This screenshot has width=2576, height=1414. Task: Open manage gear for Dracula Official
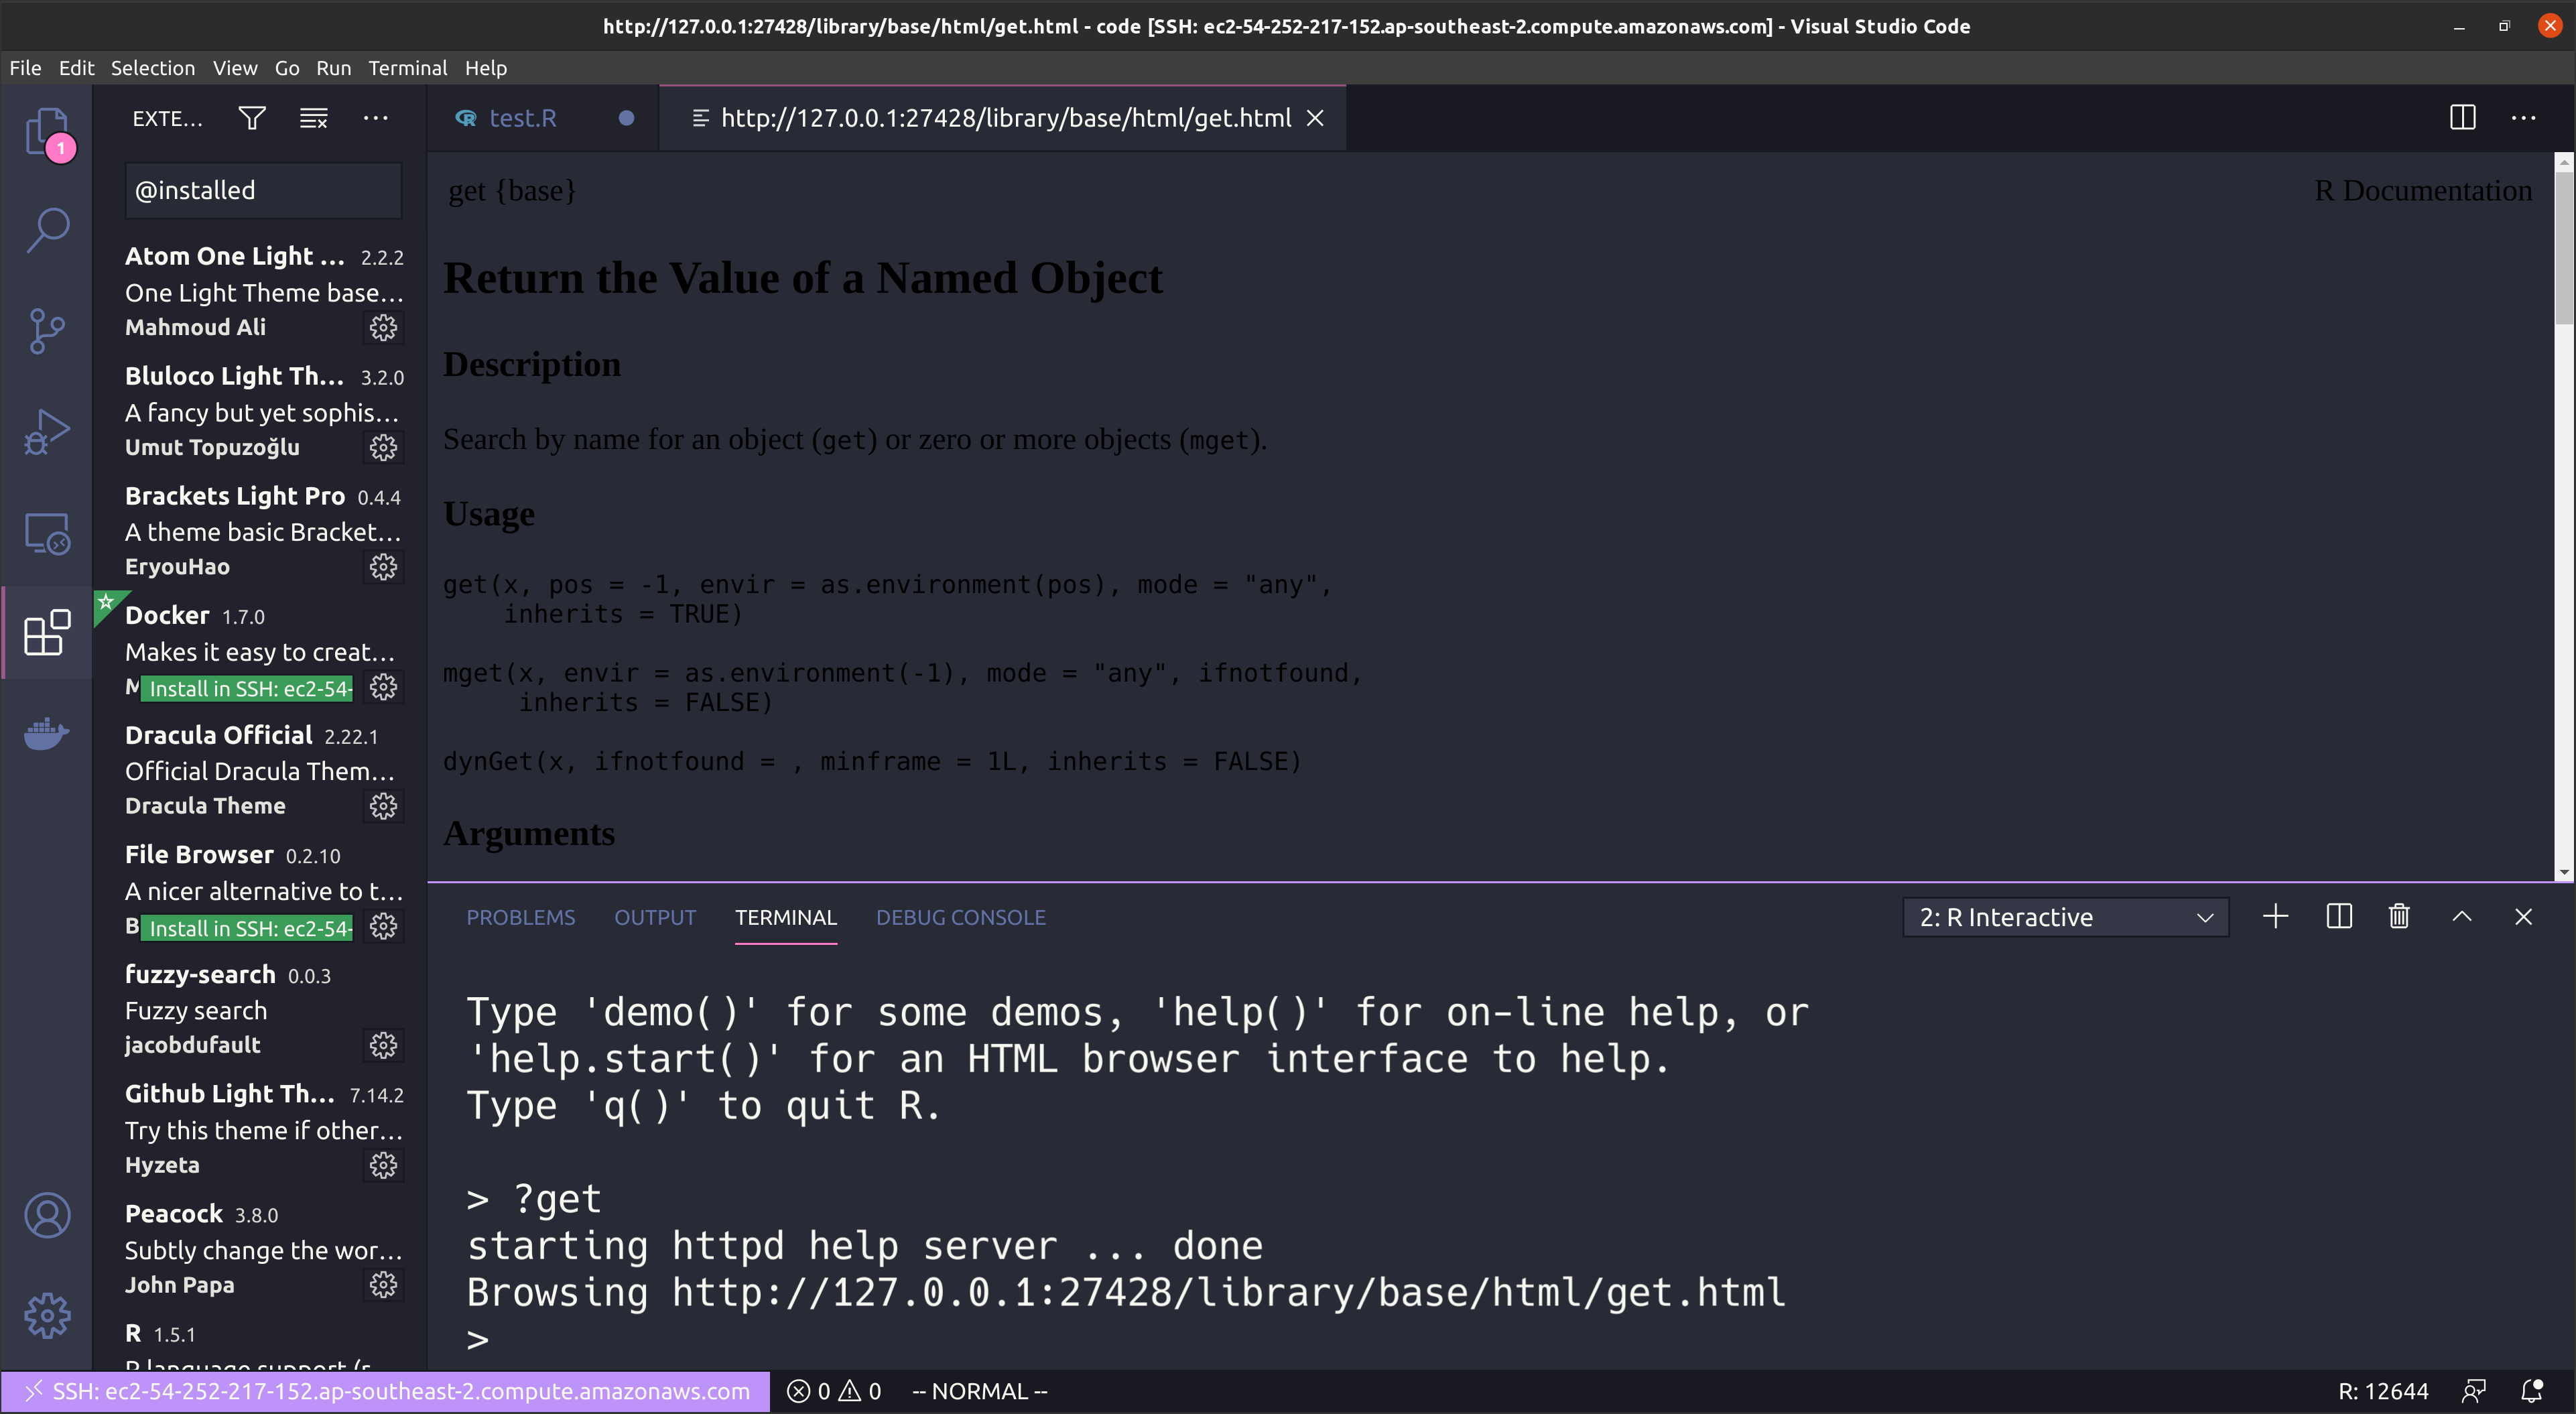click(383, 806)
